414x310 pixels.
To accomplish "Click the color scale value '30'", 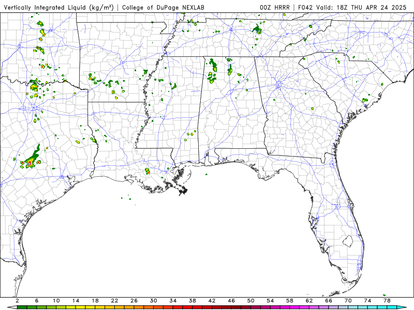I will pyautogui.click(x=153, y=301).
